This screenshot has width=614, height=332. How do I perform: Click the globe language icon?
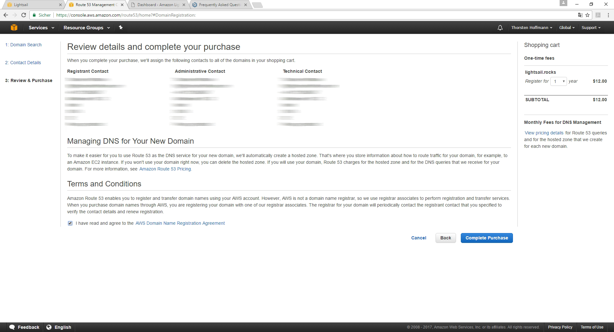pos(49,327)
